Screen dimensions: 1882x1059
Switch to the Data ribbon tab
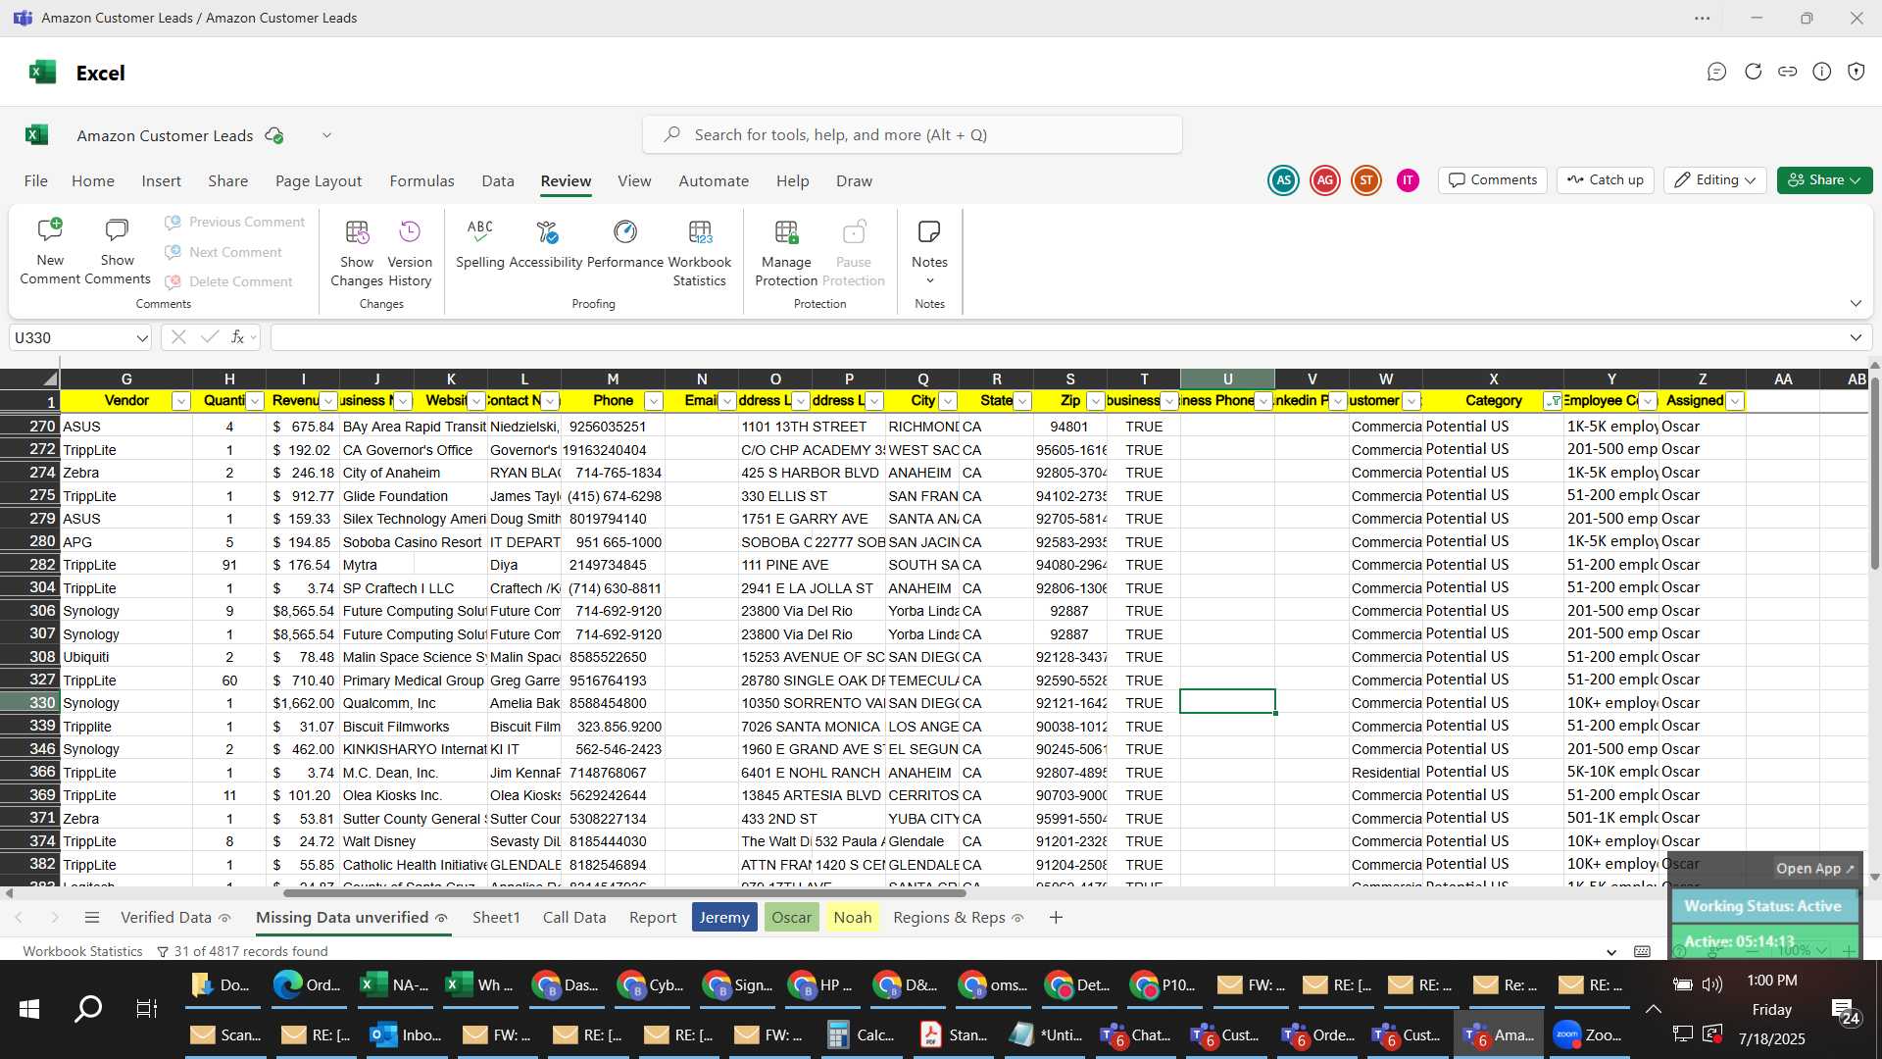[498, 180]
